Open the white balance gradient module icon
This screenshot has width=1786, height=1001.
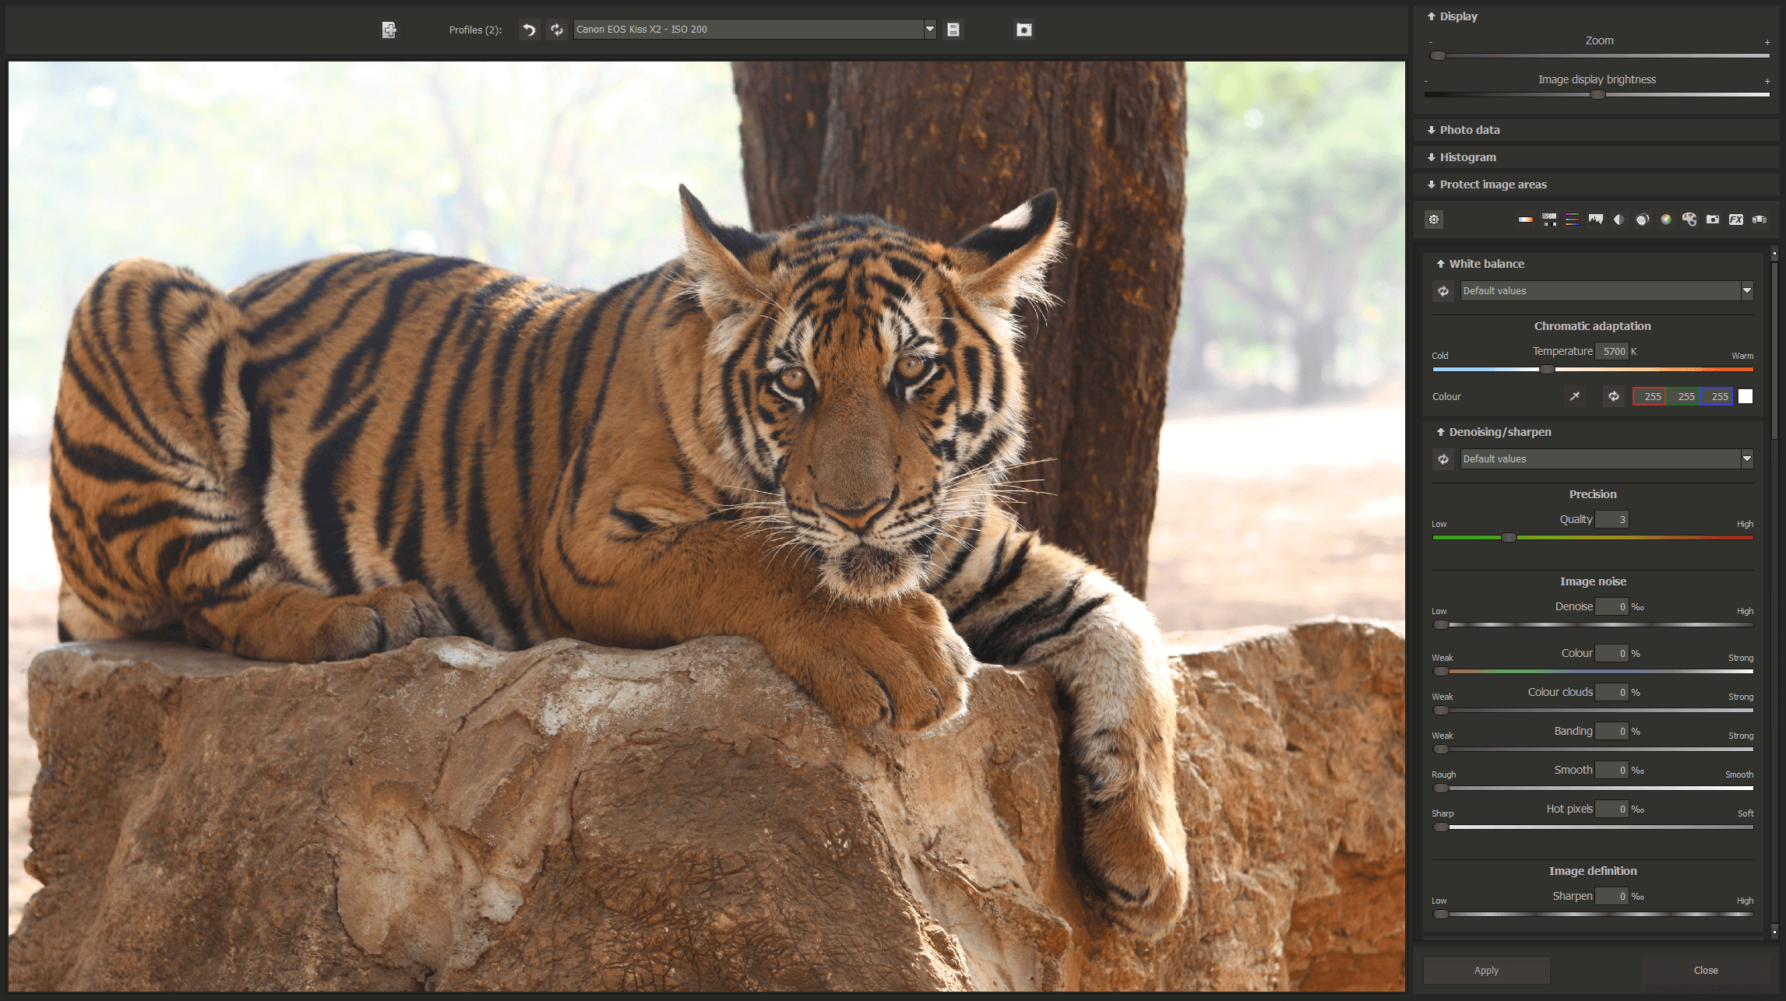click(1526, 220)
